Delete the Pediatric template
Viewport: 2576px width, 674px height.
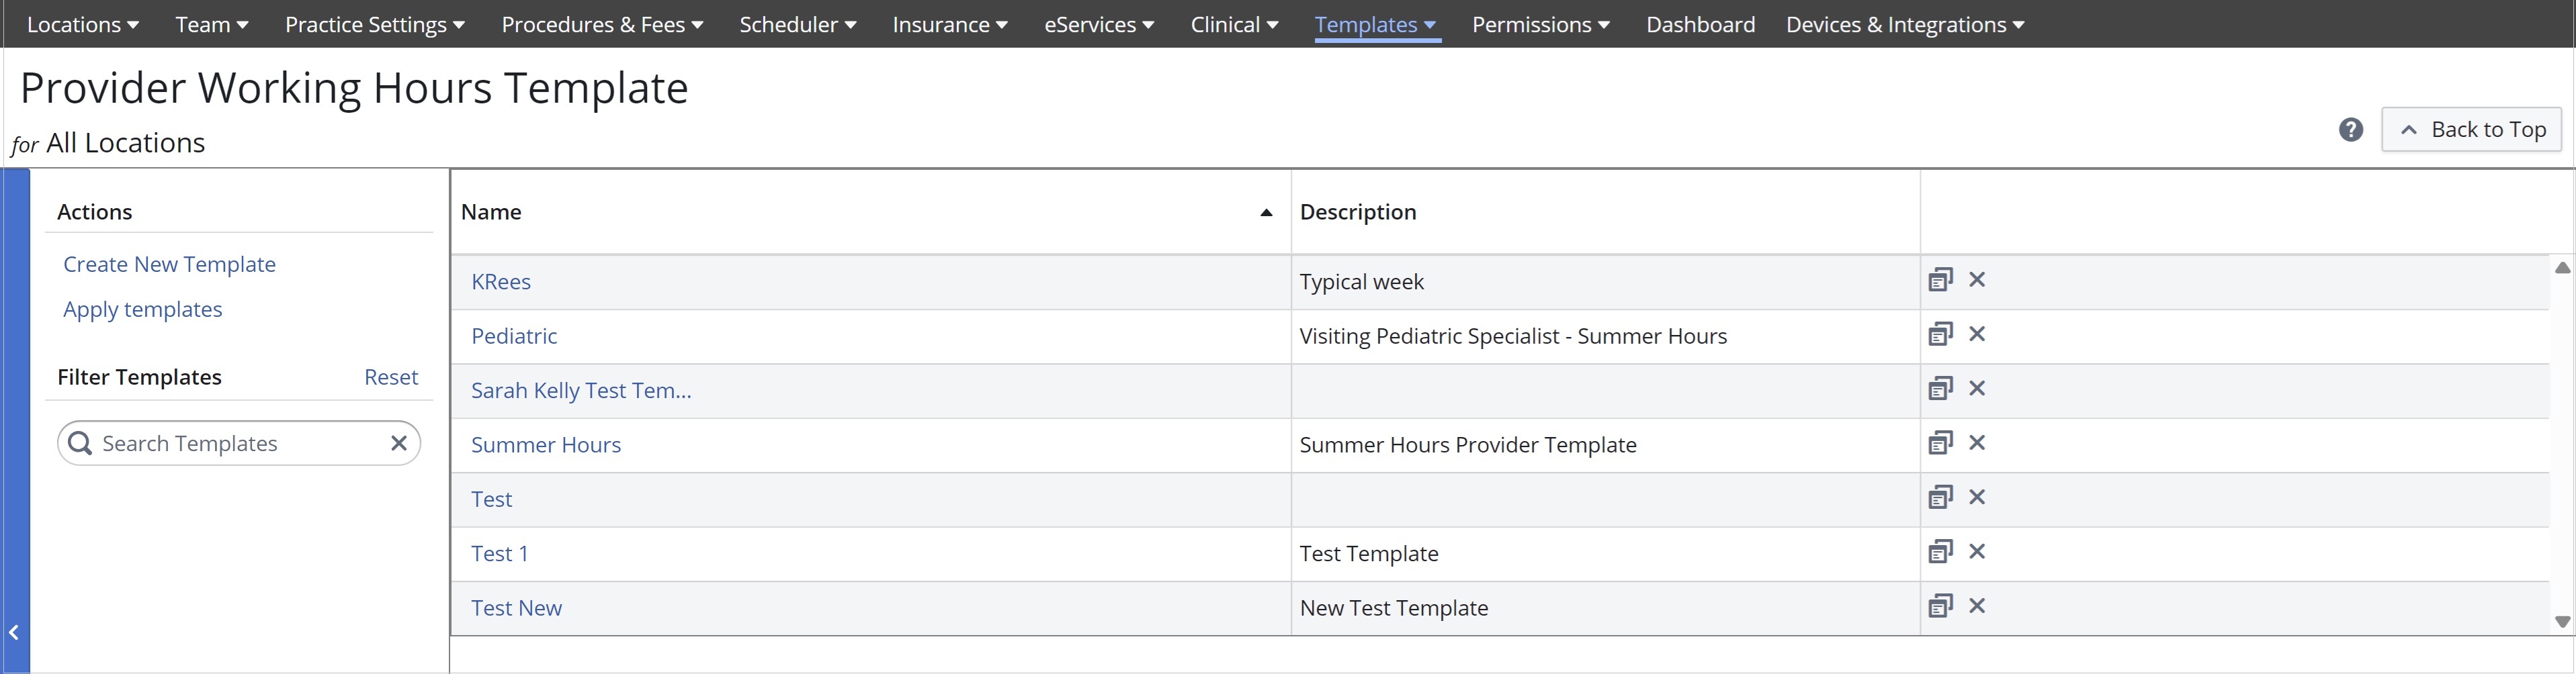point(1977,334)
